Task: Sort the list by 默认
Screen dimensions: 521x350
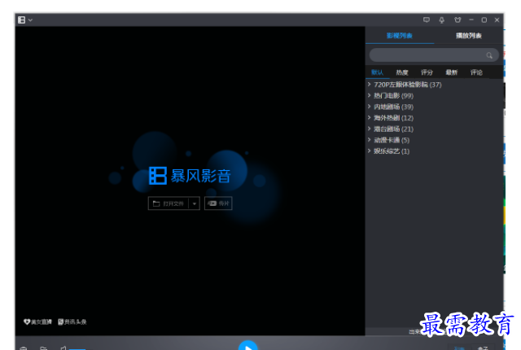Action: [x=377, y=72]
